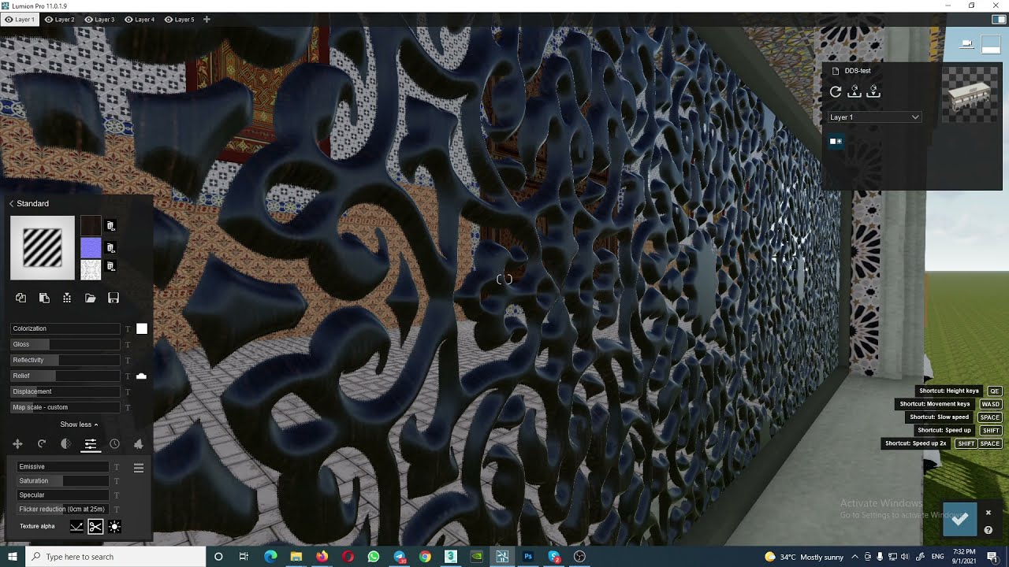Confirm changes with the checkmark button
The height and width of the screenshot is (567, 1009).
point(959,519)
